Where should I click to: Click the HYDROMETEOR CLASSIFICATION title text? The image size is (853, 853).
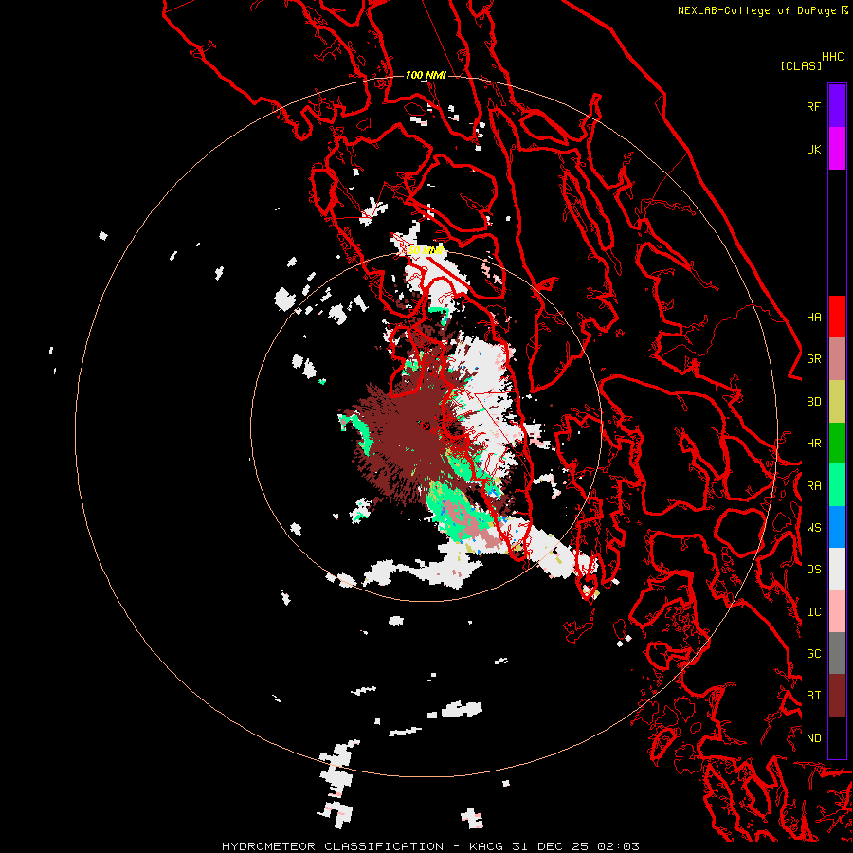(333, 846)
